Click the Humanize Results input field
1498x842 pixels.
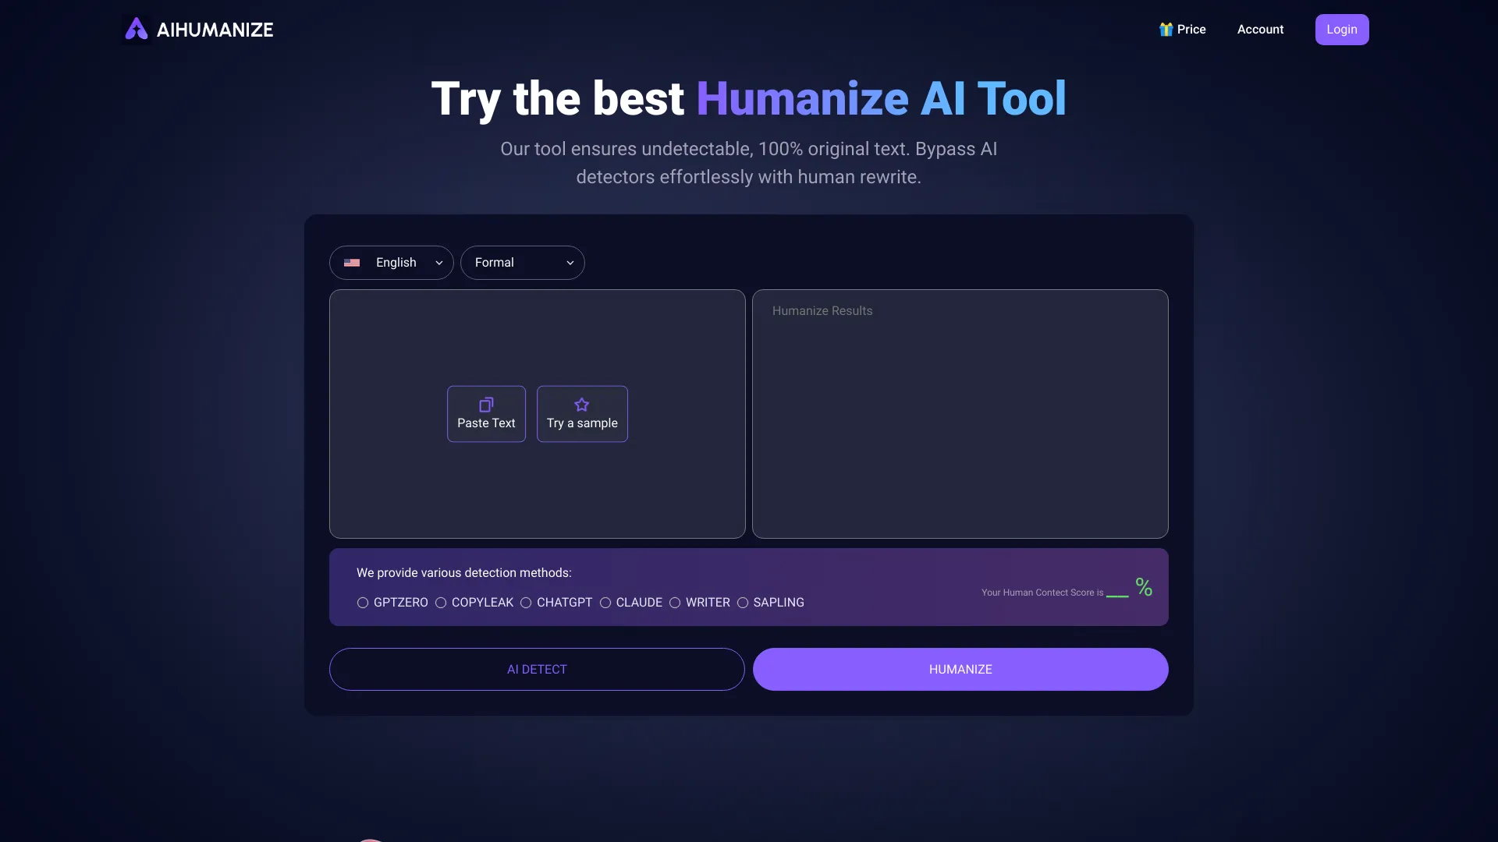(959, 413)
